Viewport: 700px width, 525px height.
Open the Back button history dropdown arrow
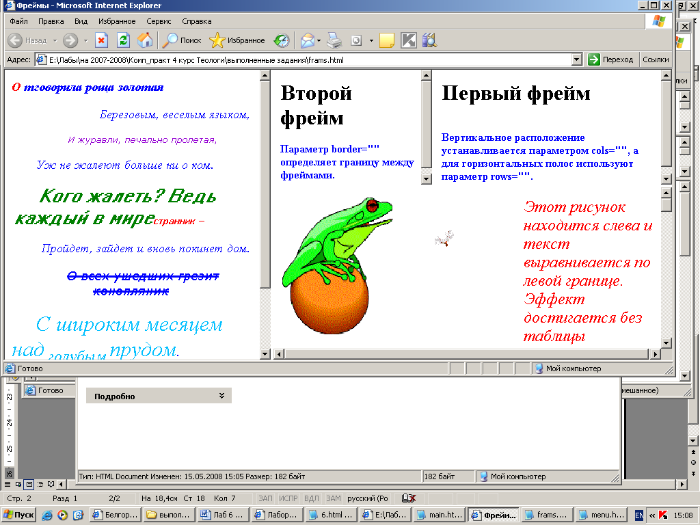pyautogui.click(x=55, y=40)
